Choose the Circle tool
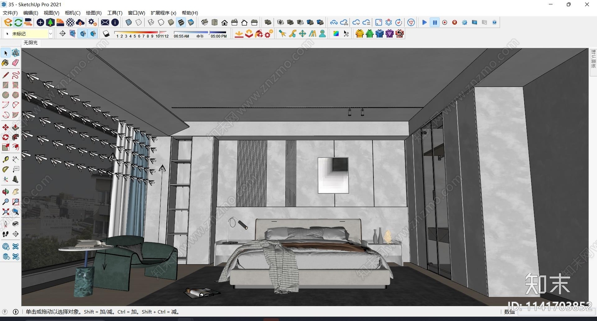This screenshot has width=597, height=321. click(6, 95)
